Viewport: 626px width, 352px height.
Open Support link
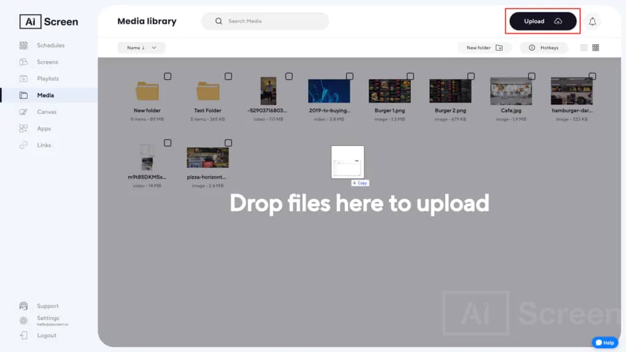tap(48, 306)
